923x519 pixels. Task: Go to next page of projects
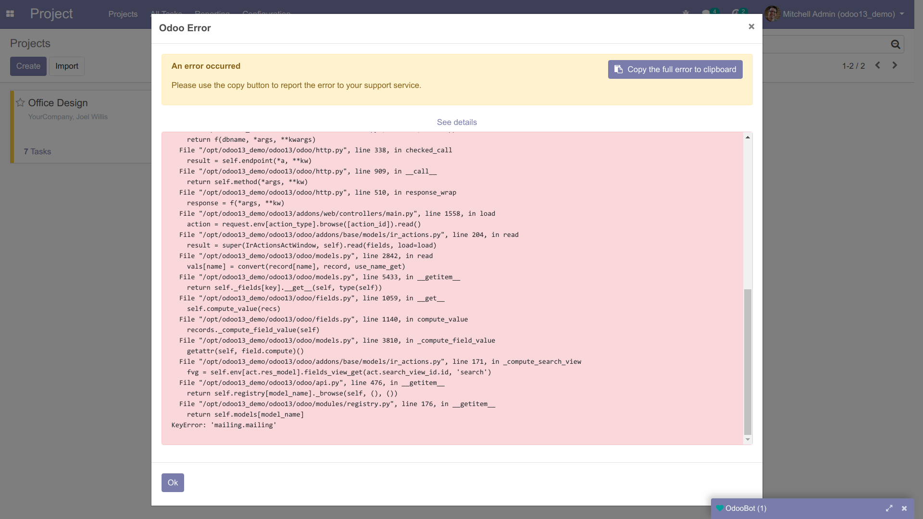(895, 65)
